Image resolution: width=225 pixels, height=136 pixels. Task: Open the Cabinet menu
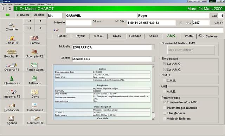[4, 5]
